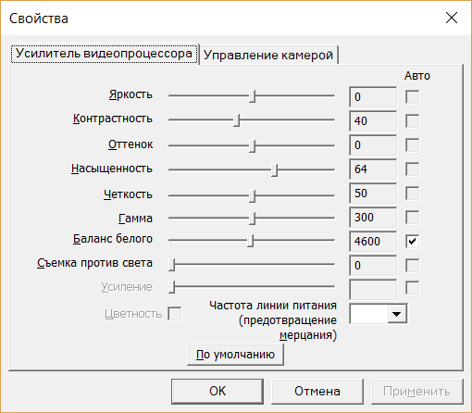Click the Контрастность slider thumb
The width and height of the screenshot is (472, 413).
point(237,120)
